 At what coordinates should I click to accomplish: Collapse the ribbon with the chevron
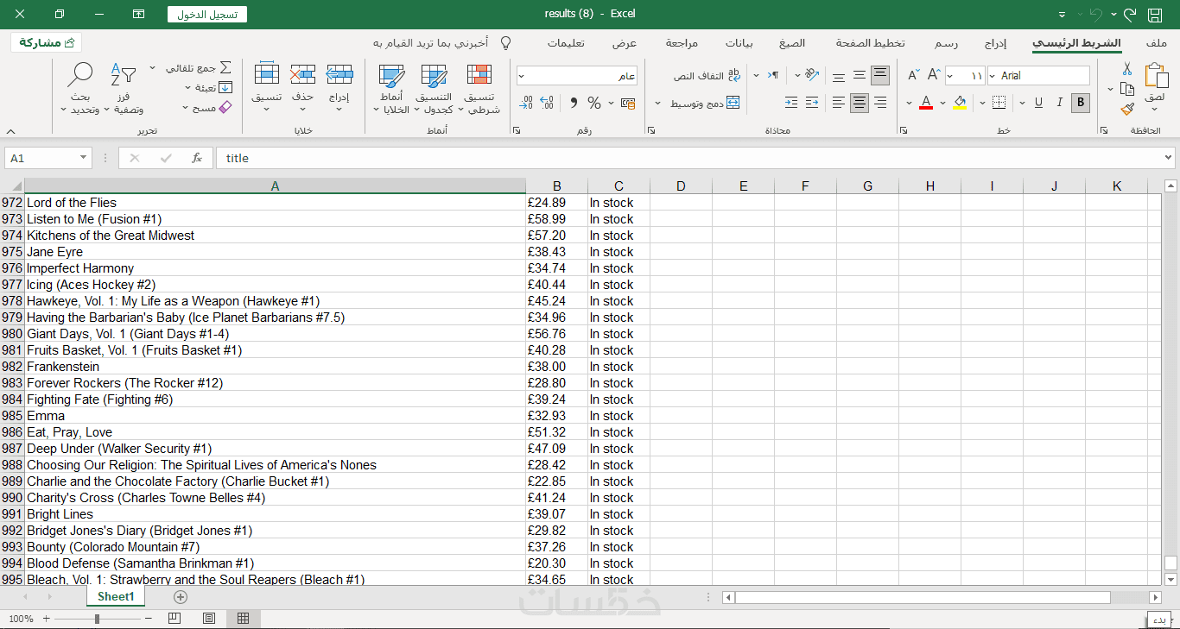(x=10, y=131)
